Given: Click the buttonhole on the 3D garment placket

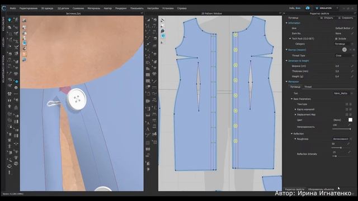Looking at the screenshot, I should point(54,103).
